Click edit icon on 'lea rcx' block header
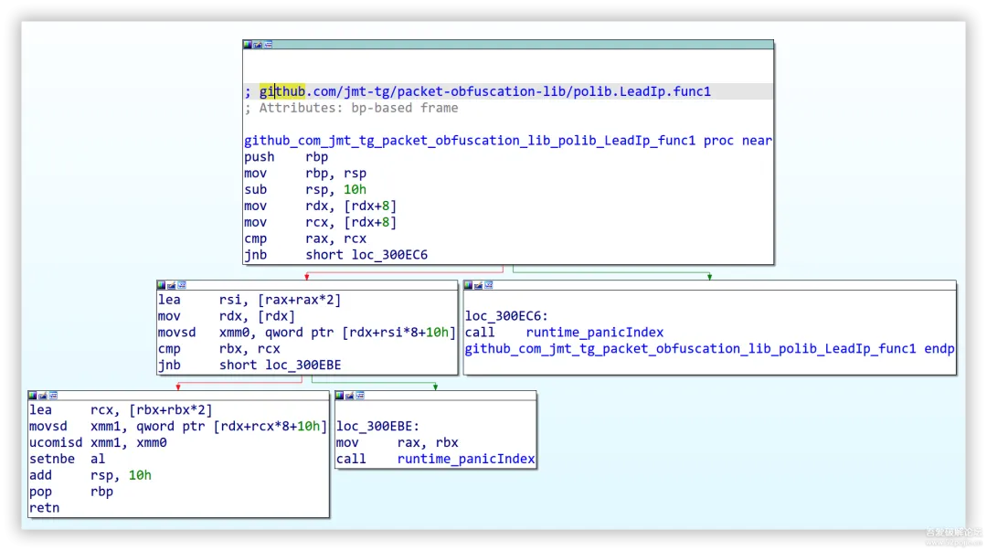This screenshot has height=551, width=987. click(x=43, y=396)
